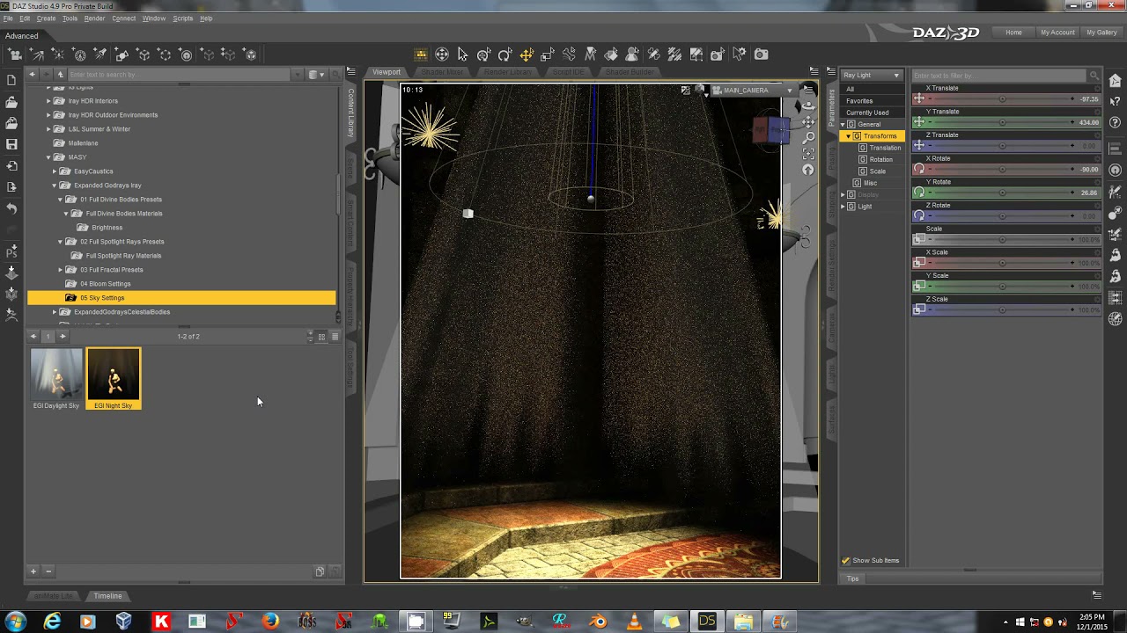Open the Blender icon in the Windows taskbar

pos(598,622)
